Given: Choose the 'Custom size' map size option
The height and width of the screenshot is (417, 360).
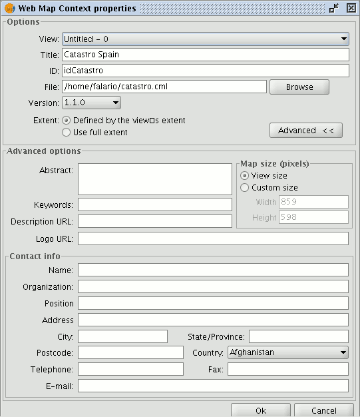Looking at the screenshot, I should click(x=244, y=187).
